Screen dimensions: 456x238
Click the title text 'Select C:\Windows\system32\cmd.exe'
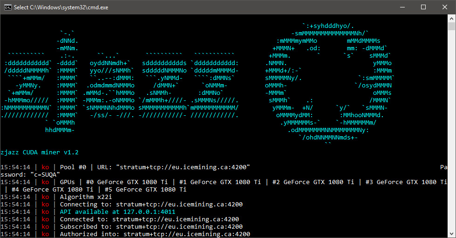[61, 7]
